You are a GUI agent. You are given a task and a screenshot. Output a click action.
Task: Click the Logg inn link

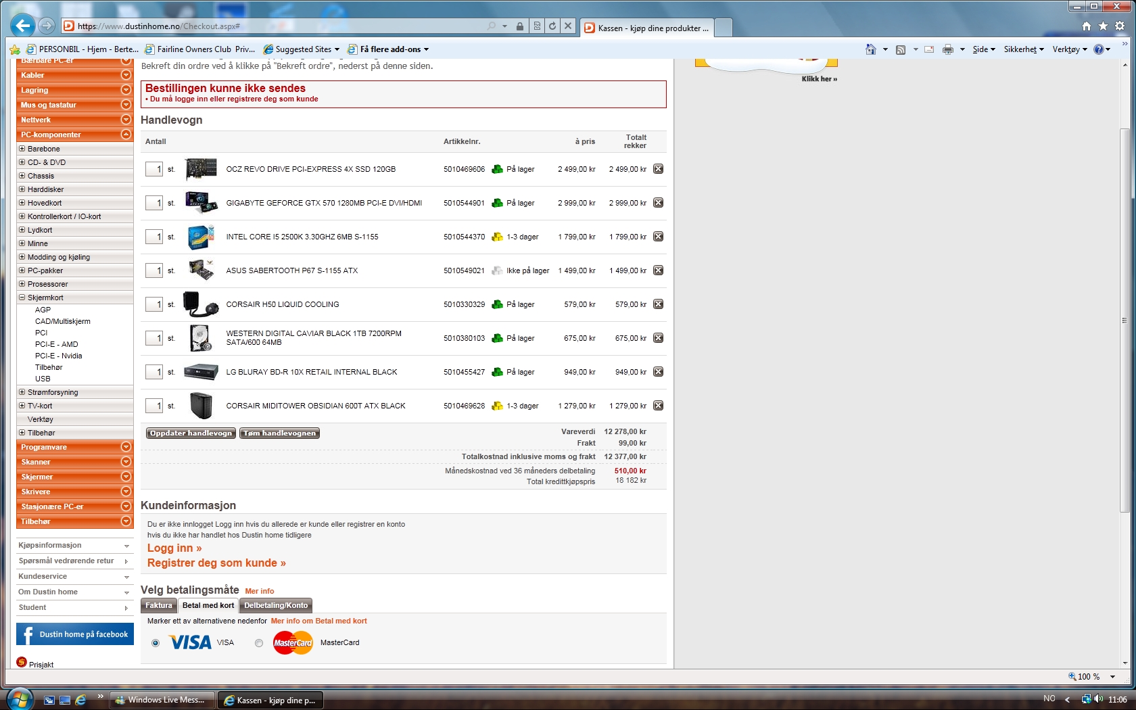(174, 548)
